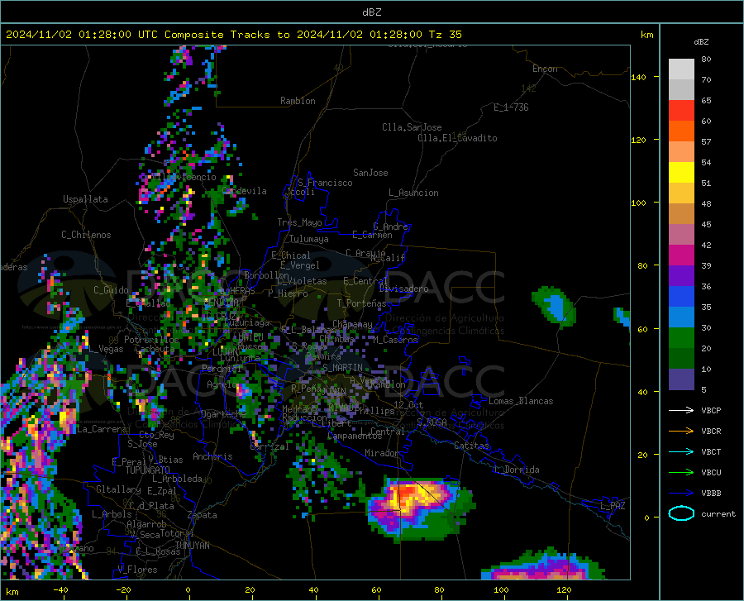The width and height of the screenshot is (744, 601).
Task: Select the light gray 70-80 dBZ swatch
Action: (x=681, y=69)
